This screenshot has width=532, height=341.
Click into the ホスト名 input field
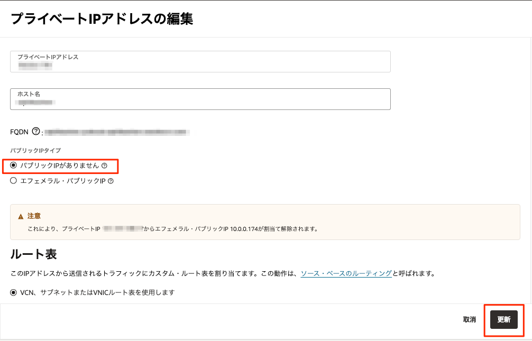200,99
